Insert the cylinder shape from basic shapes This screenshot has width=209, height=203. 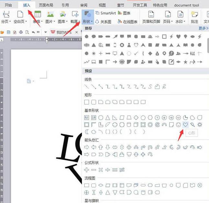tap(129, 125)
